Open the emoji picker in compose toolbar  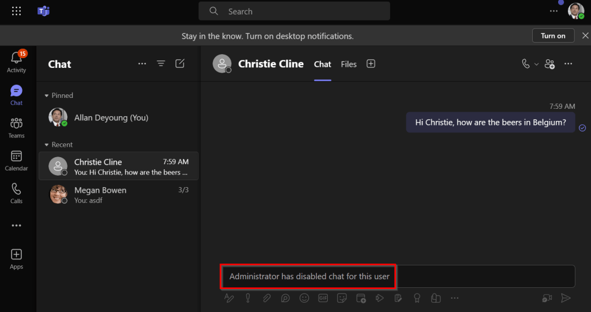pyautogui.click(x=304, y=298)
